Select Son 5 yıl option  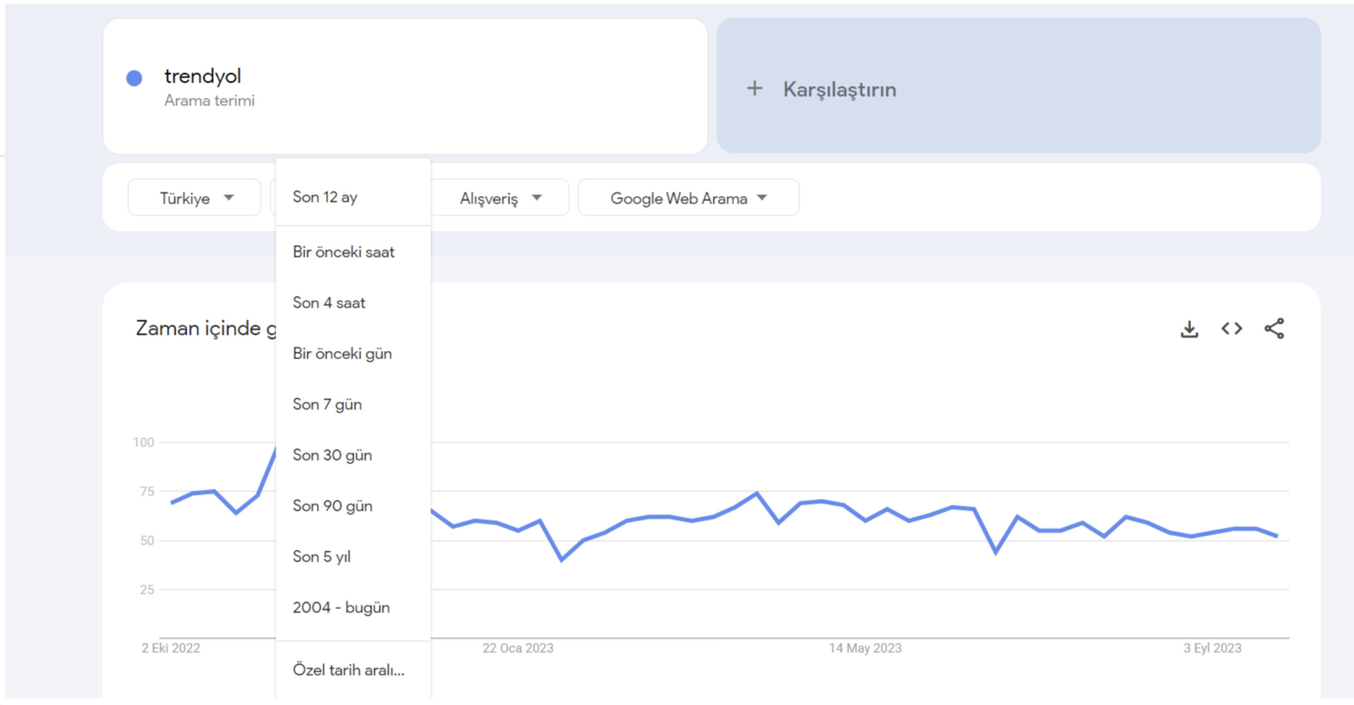353,556
